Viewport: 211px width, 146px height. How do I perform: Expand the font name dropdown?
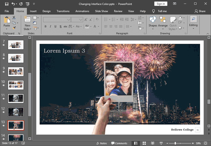[69, 20]
